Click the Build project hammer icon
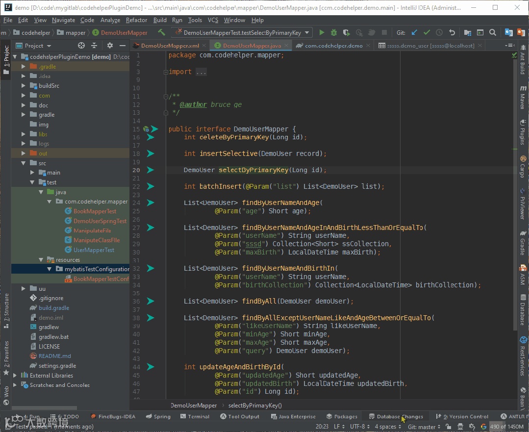Screen dimensions: 529x432 pyautogui.click(x=161, y=33)
